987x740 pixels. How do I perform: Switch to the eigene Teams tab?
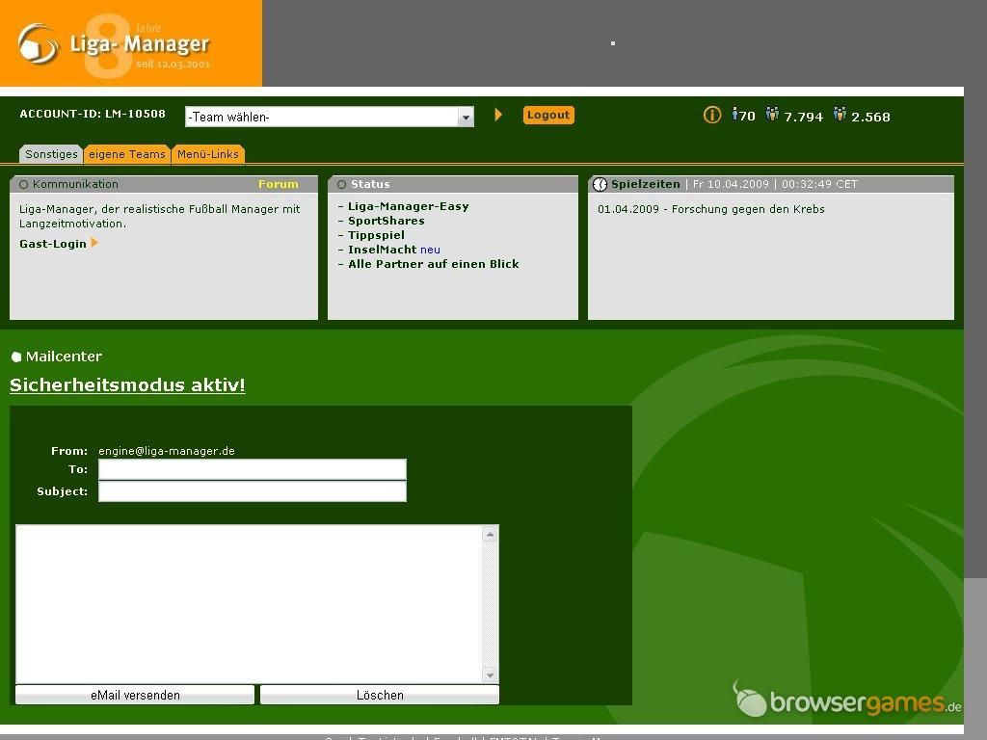click(x=126, y=154)
